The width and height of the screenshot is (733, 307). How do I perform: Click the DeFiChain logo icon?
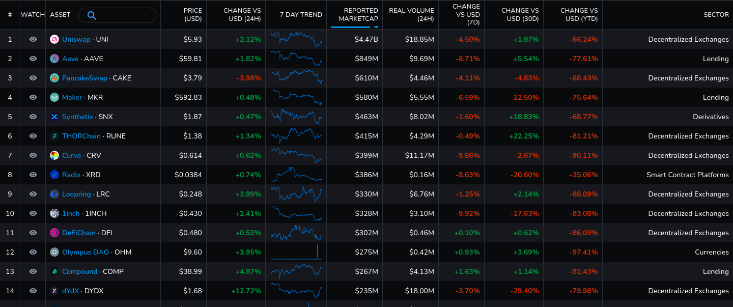pyautogui.click(x=54, y=233)
